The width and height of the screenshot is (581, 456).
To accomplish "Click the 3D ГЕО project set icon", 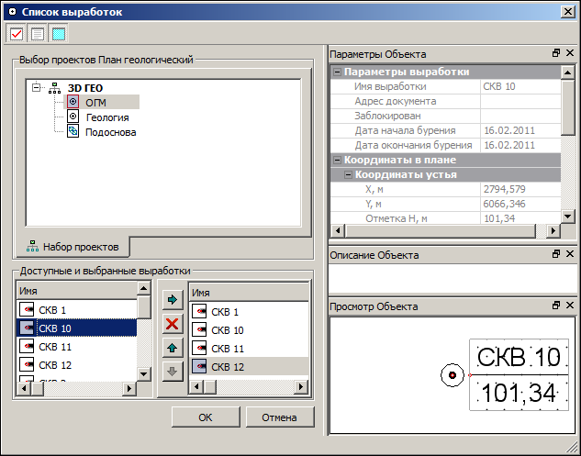I will (55, 88).
